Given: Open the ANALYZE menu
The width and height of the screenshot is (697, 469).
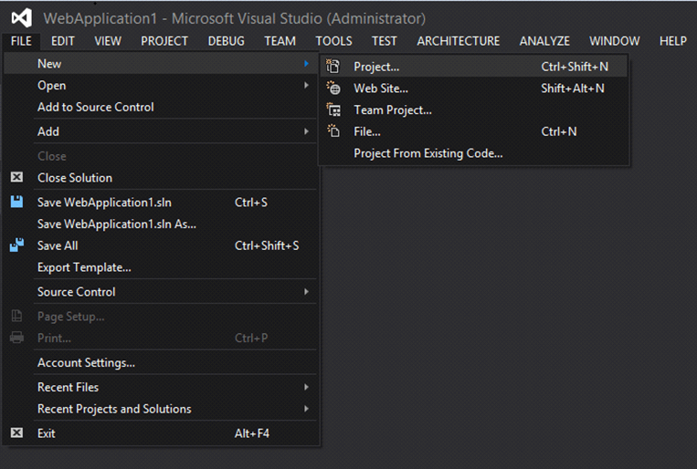Looking at the screenshot, I should tap(544, 41).
